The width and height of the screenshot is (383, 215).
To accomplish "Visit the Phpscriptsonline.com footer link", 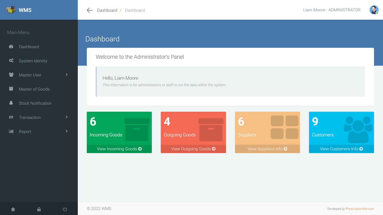I will click(x=360, y=209).
